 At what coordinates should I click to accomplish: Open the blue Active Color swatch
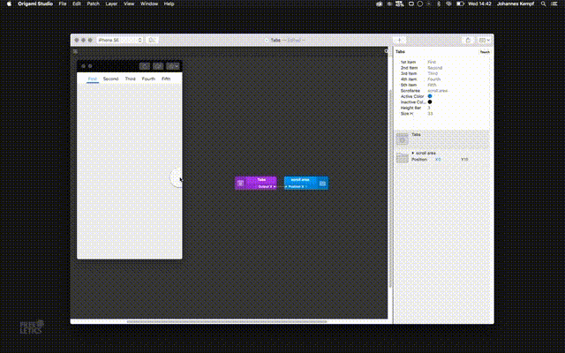pyautogui.click(x=430, y=96)
